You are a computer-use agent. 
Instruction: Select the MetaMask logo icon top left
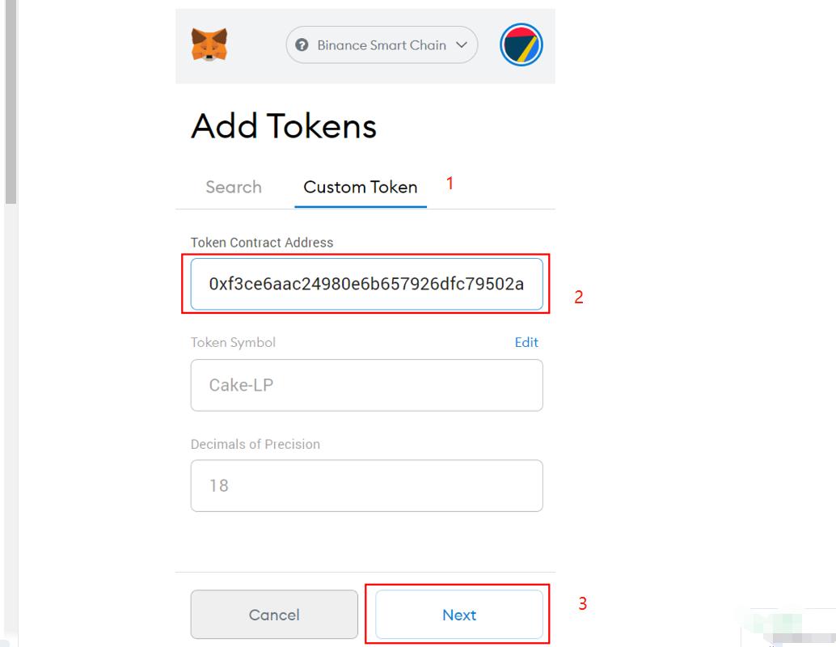pyautogui.click(x=209, y=45)
